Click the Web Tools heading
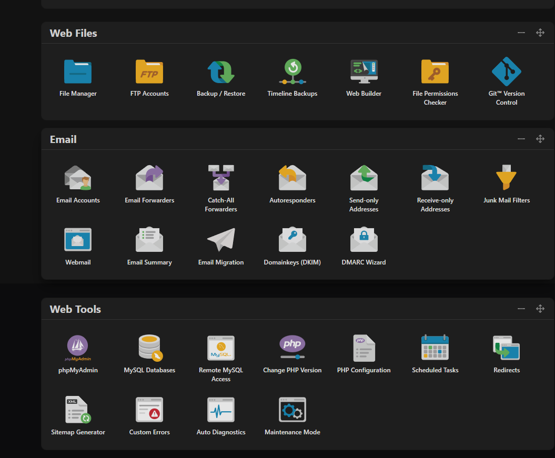 pos(75,309)
